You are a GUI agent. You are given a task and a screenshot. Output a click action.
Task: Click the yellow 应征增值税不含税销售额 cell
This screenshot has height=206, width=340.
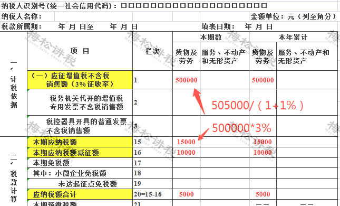(x=80, y=80)
